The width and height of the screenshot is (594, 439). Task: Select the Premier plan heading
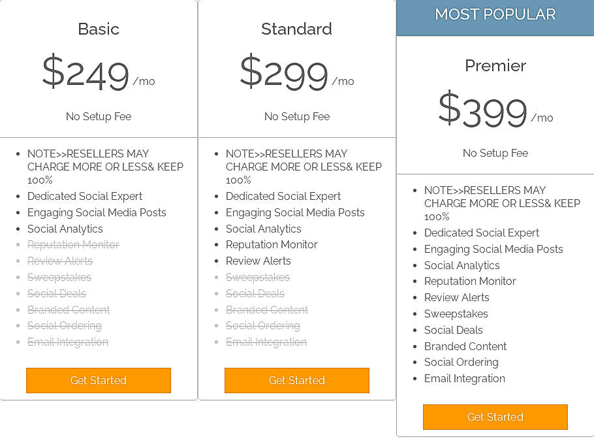tap(495, 65)
